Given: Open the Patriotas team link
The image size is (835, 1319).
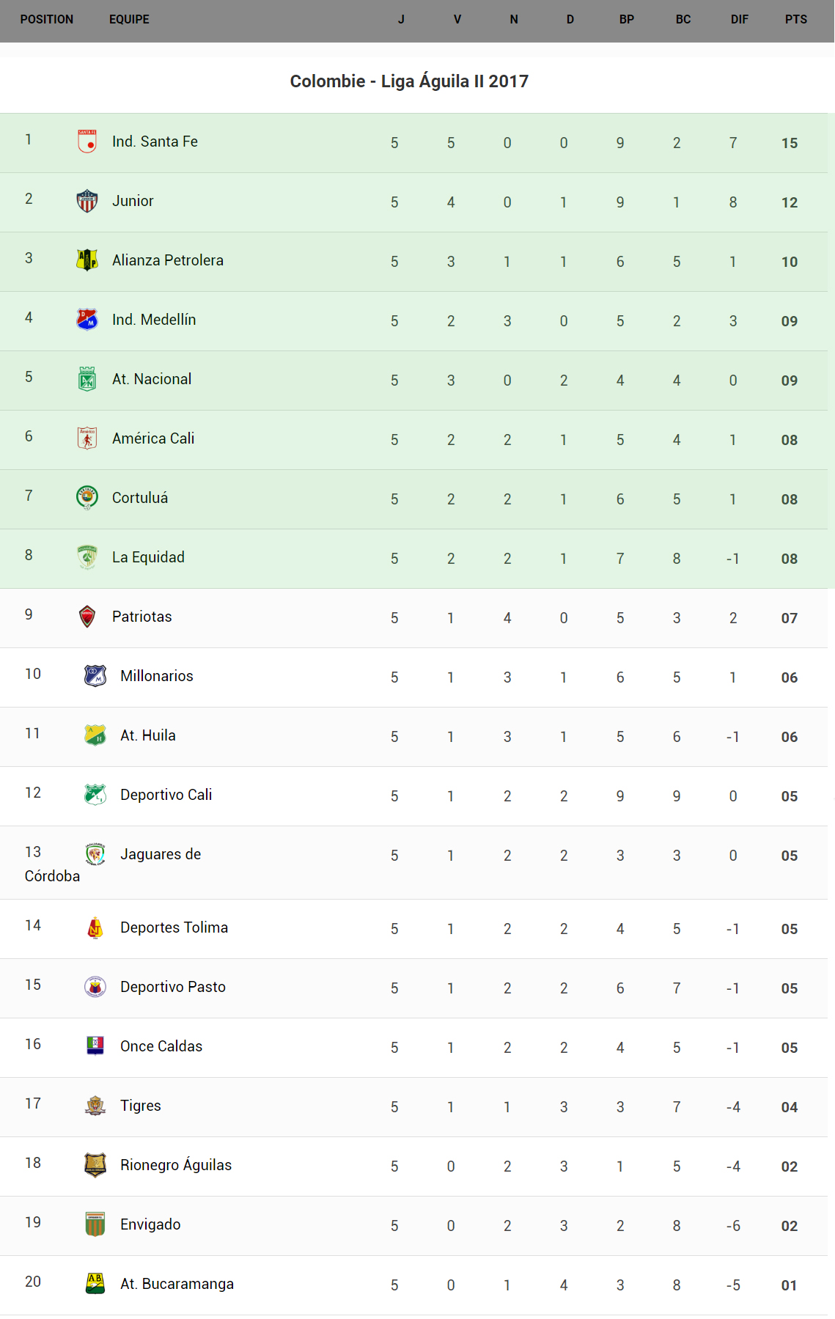Looking at the screenshot, I should tap(141, 617).
